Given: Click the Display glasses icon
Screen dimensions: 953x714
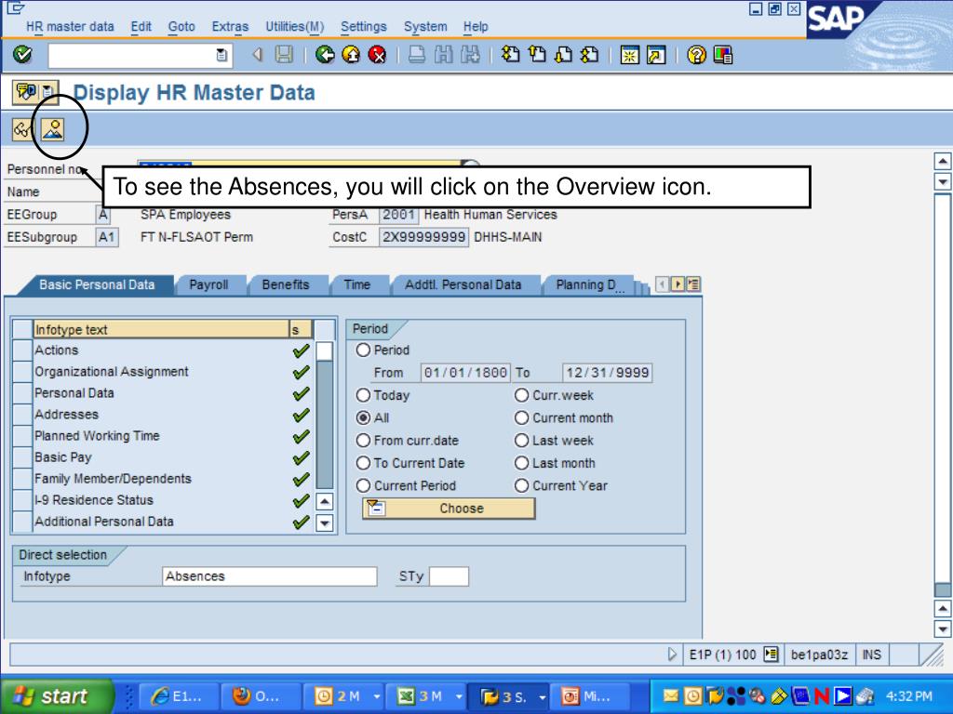Looking at the screenshot, I should point(22,129).
